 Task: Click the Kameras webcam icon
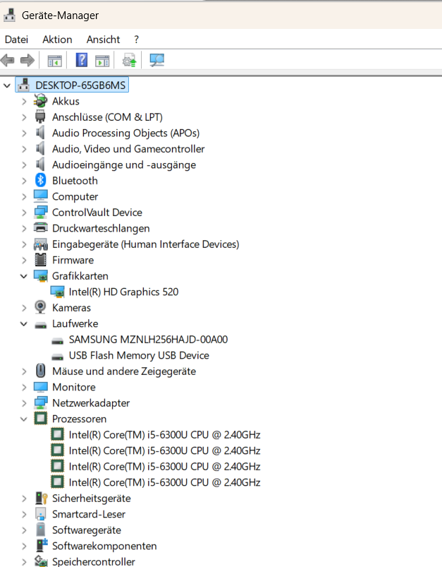tap(40, 307)
